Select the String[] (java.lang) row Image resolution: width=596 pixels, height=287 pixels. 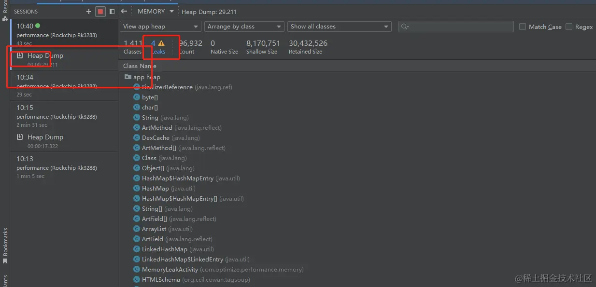pos(357,208)
